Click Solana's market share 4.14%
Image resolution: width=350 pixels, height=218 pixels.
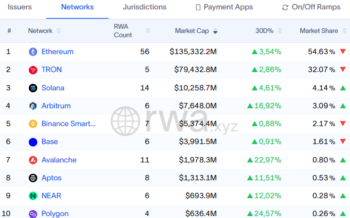point(324,88)
